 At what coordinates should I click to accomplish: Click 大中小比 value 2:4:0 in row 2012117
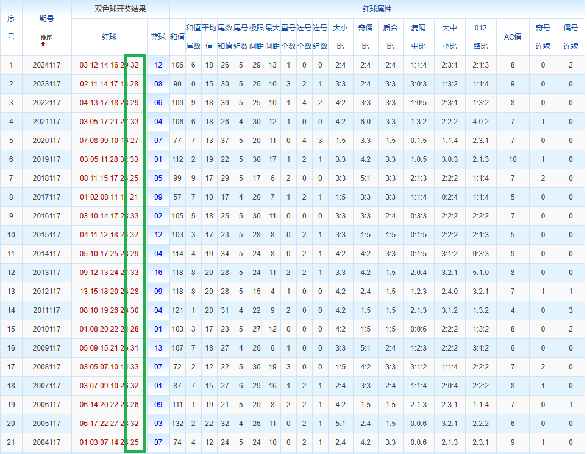coord(449,292)
